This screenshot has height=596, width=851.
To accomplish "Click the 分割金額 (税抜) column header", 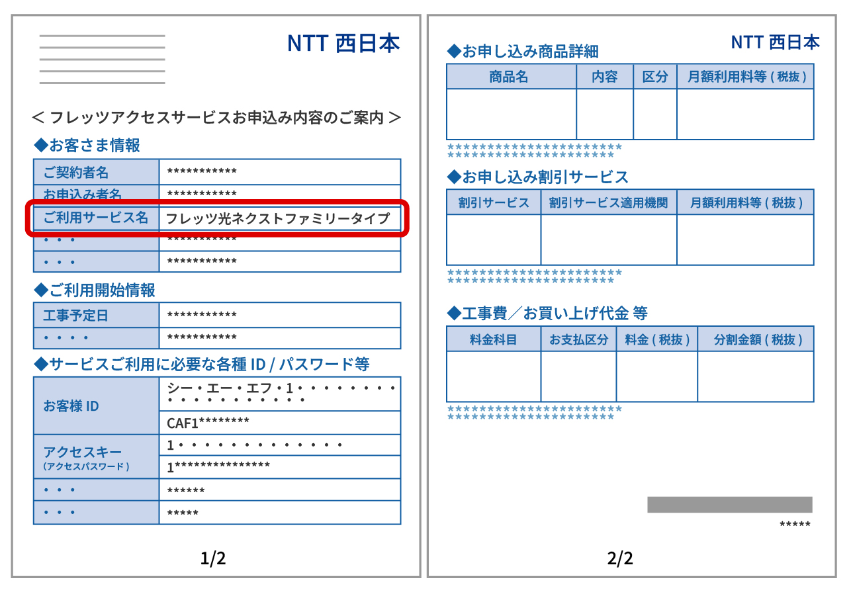I will 755,339.
